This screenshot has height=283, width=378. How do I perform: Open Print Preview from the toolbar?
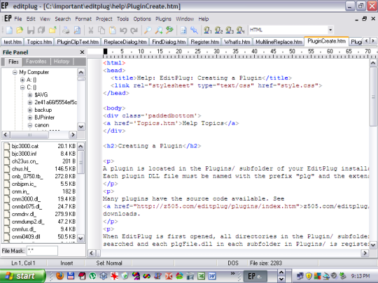click(x=77, y=30)
